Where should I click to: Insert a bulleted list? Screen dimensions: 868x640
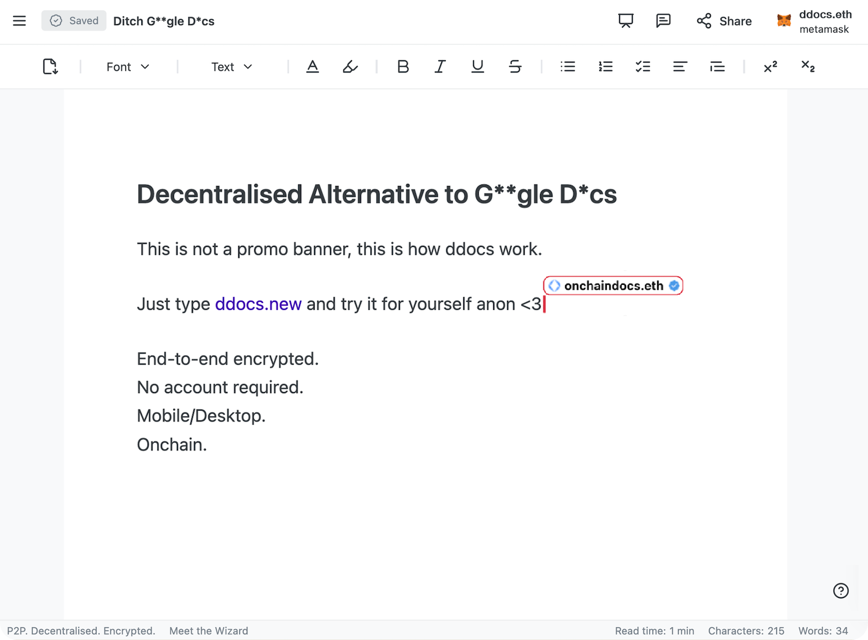(568, 67)
